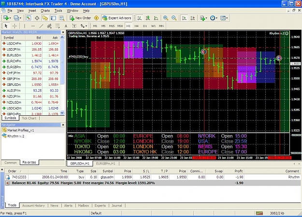302x217 pixels.
Task: Switch to Tick Chart tab
Action: [29, 118]
